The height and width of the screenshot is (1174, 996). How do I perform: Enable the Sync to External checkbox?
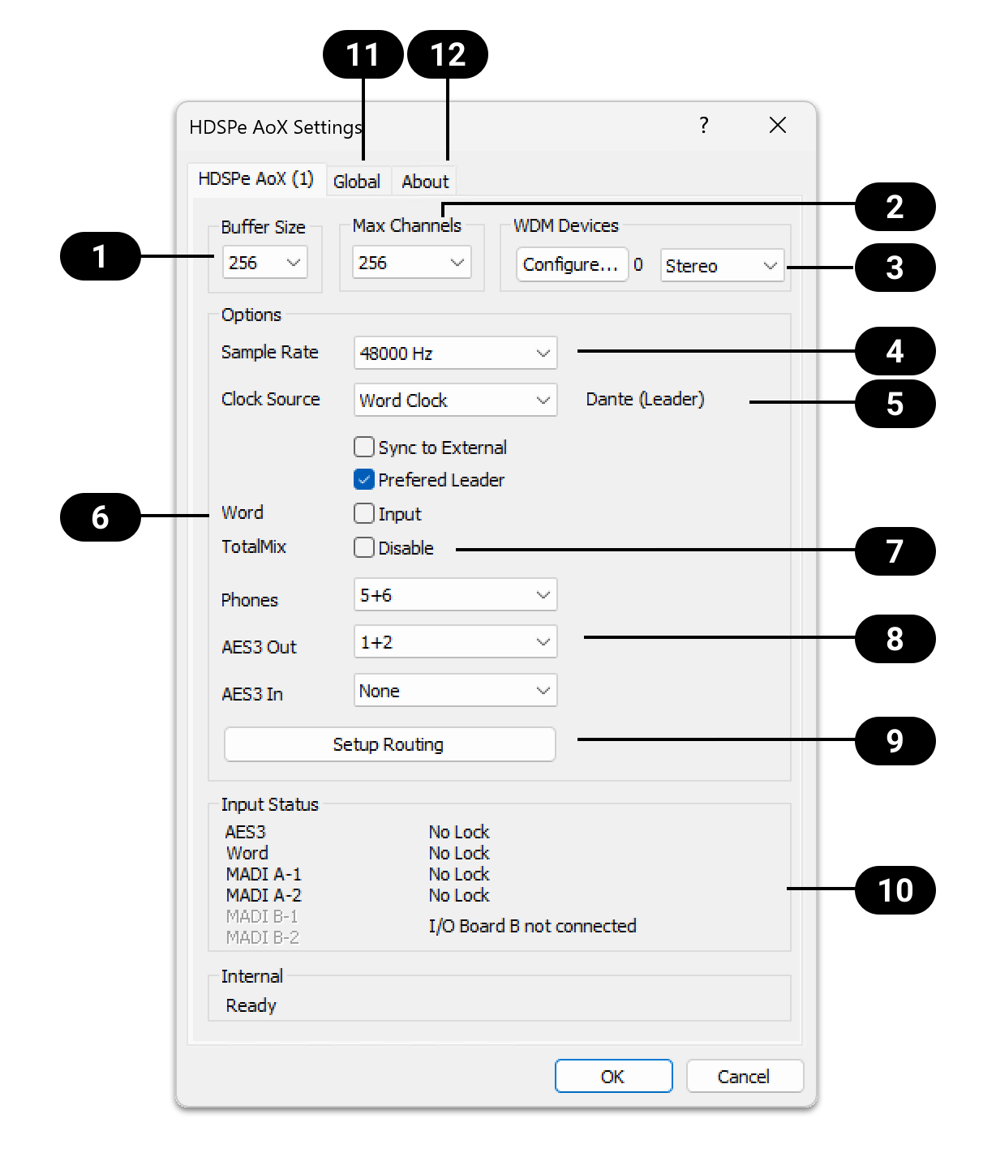click(x=364, y=448)
